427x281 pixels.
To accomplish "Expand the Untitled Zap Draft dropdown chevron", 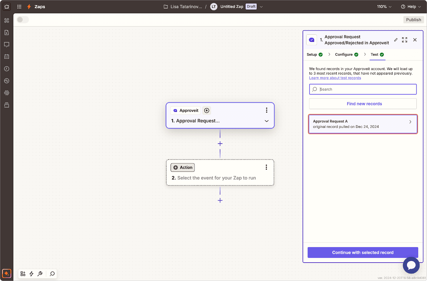I will 261,7.
